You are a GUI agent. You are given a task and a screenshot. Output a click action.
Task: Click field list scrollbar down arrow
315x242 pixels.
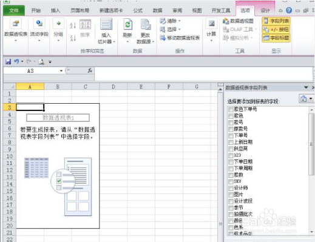pyautogui.click(x=311, y=232)
